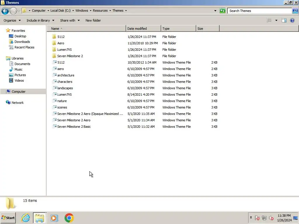The image size is (299, 224).
Task: Open the address bar history dropdown
Action: [x=215, y=11]
